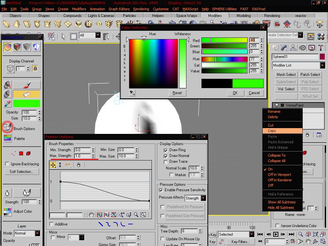328x246 pixels.
Task: Click the Color Selector eyedropper icon
Action: coord(132,93)
